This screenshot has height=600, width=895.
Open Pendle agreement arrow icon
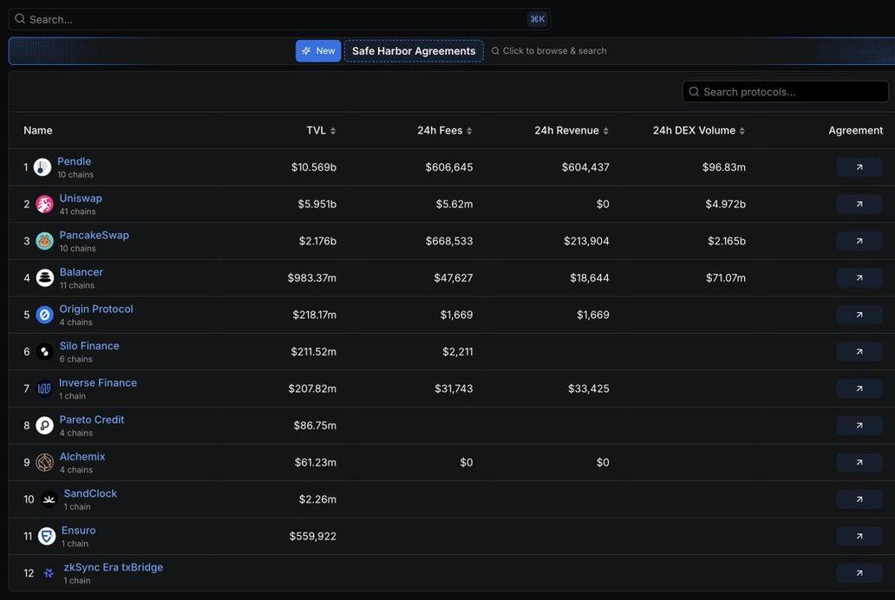click(x=859, y=167)
